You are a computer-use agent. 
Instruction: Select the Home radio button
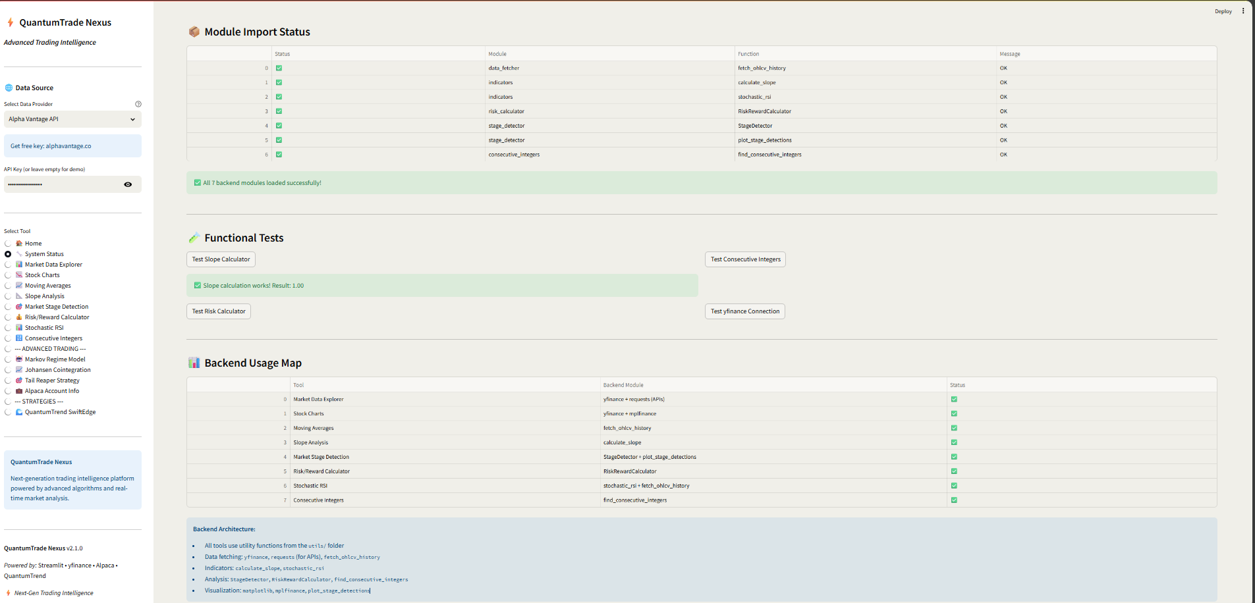(x=8, y=244)
